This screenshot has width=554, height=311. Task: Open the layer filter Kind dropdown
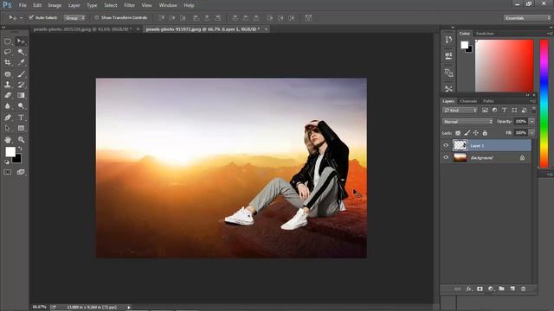pyautogui.click(x=460, y=111)
